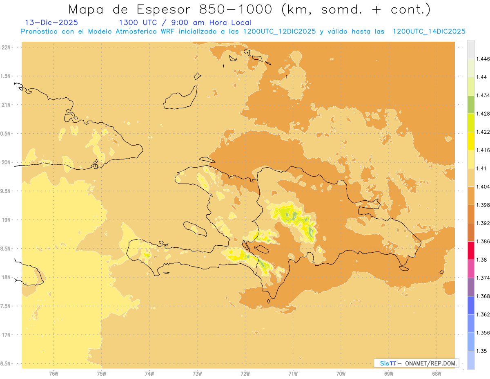Select the date text '13-Dic-2025'
This screenshot has height=379, width=490.
coord(51,22)
